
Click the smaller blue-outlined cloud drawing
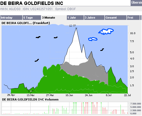coord(93,39)
